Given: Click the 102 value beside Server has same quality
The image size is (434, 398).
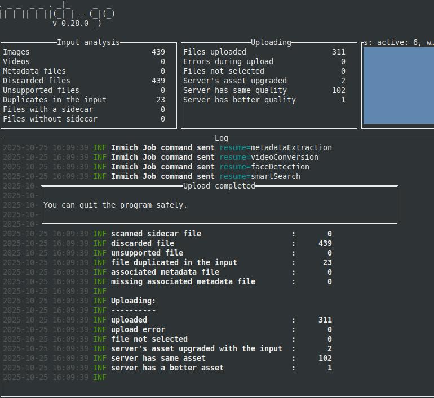Looking at the screenshot, I should pyautogui.click(x=339, y=90).
